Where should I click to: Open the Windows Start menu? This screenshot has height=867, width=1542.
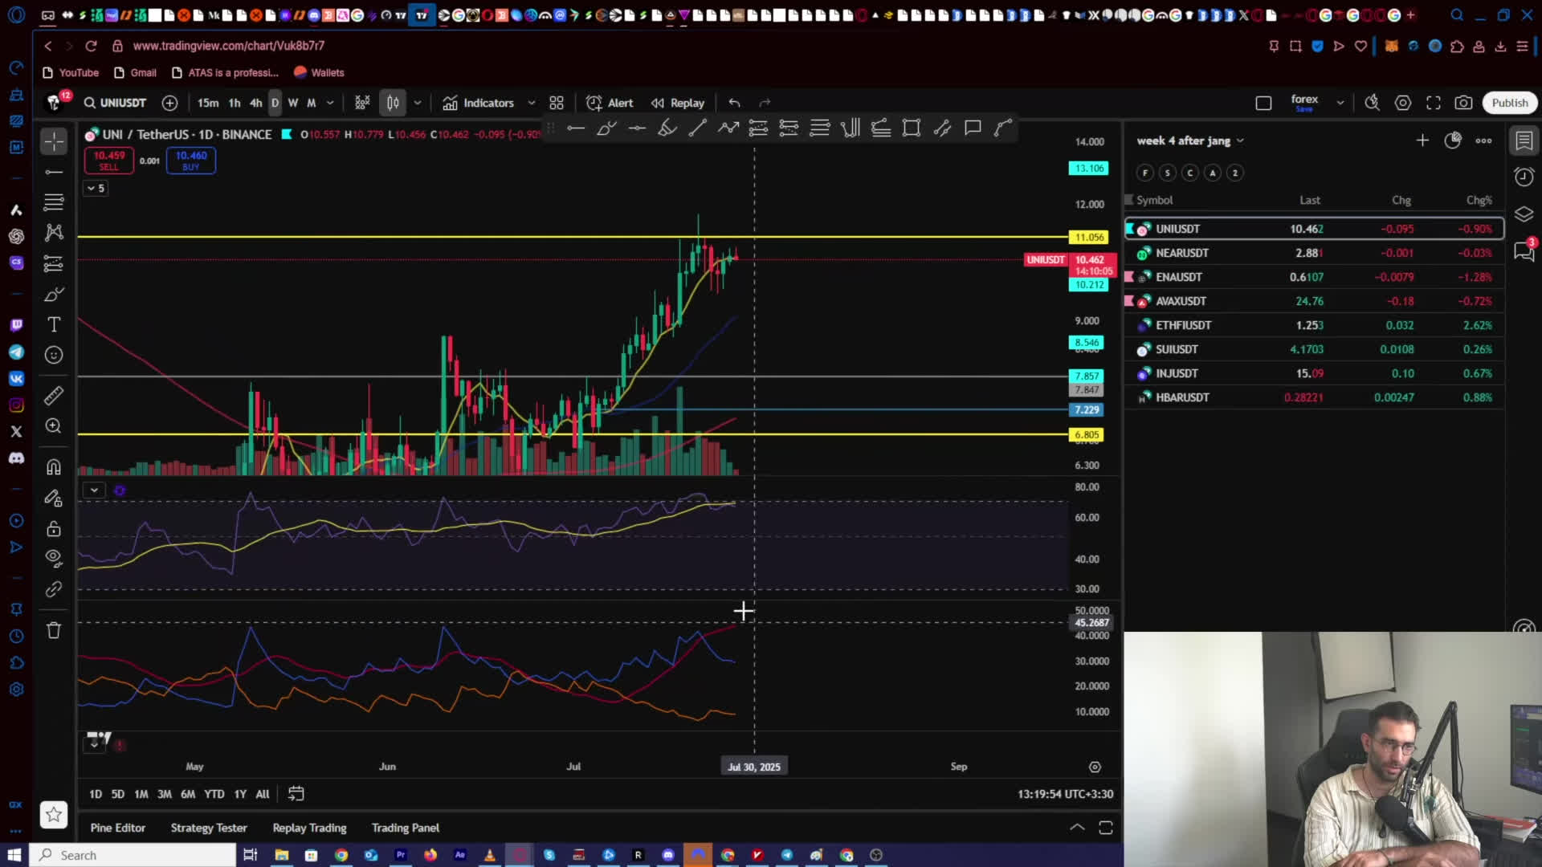tap(14, 855)
